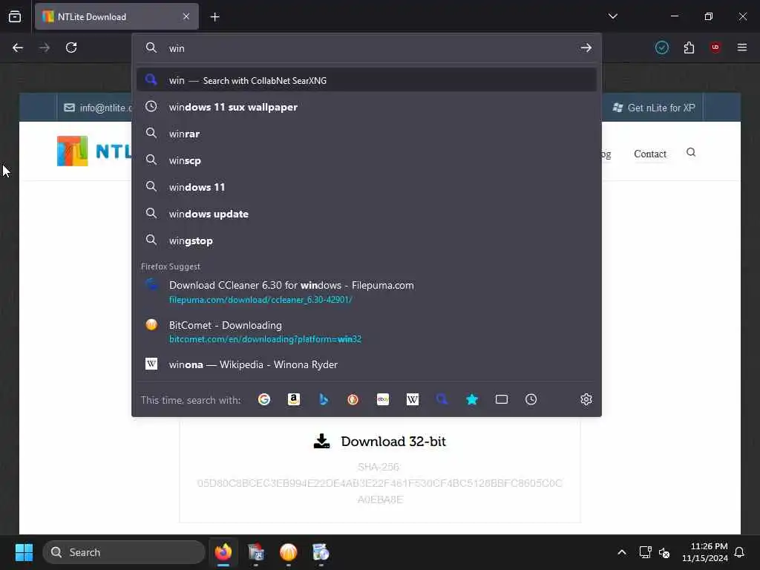Click the NTLite logo
The image size is (760, 570).
pyautogui.click(x=94, y=151)
